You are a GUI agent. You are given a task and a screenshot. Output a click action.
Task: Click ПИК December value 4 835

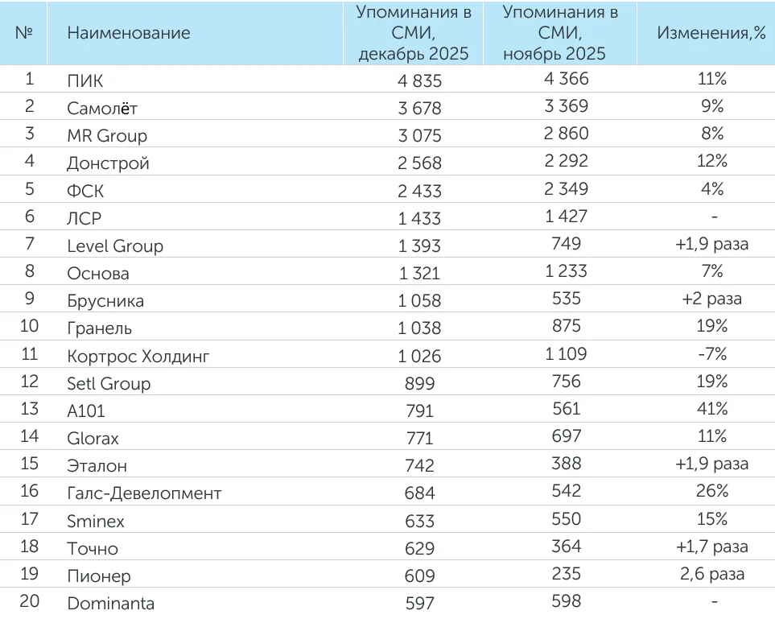coord(420,80)
